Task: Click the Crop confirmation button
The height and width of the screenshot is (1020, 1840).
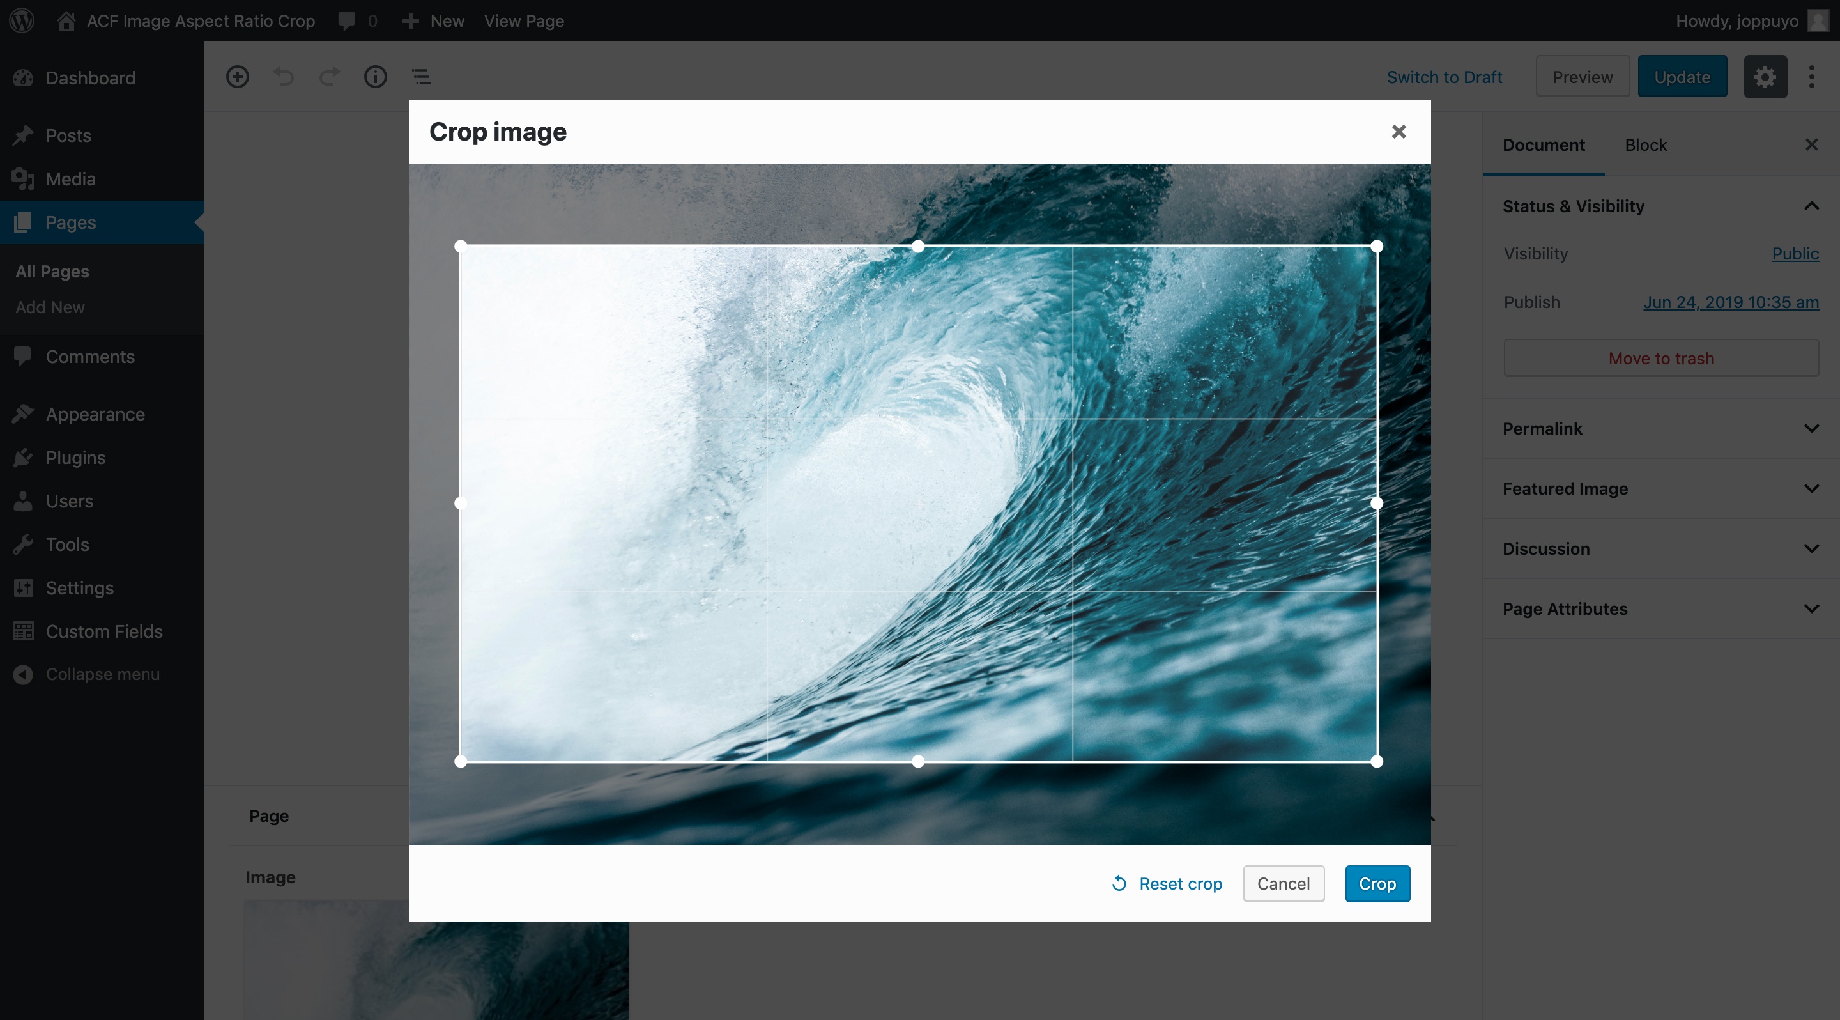Action: click(1377, 883)
